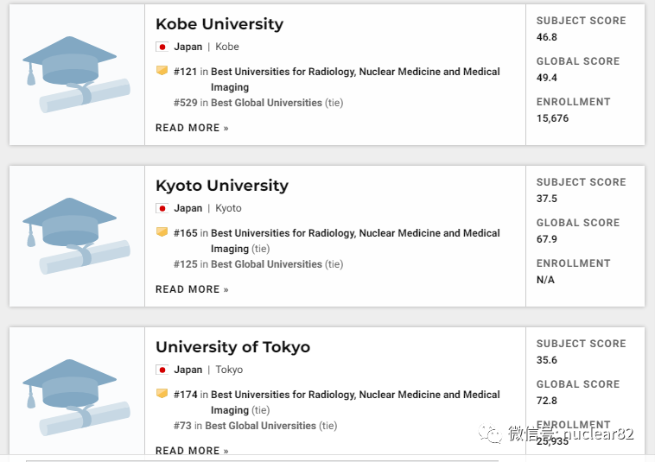Expand University of Tokyo with READ MORE
655x462 pixels.
(x=192, y=451)
